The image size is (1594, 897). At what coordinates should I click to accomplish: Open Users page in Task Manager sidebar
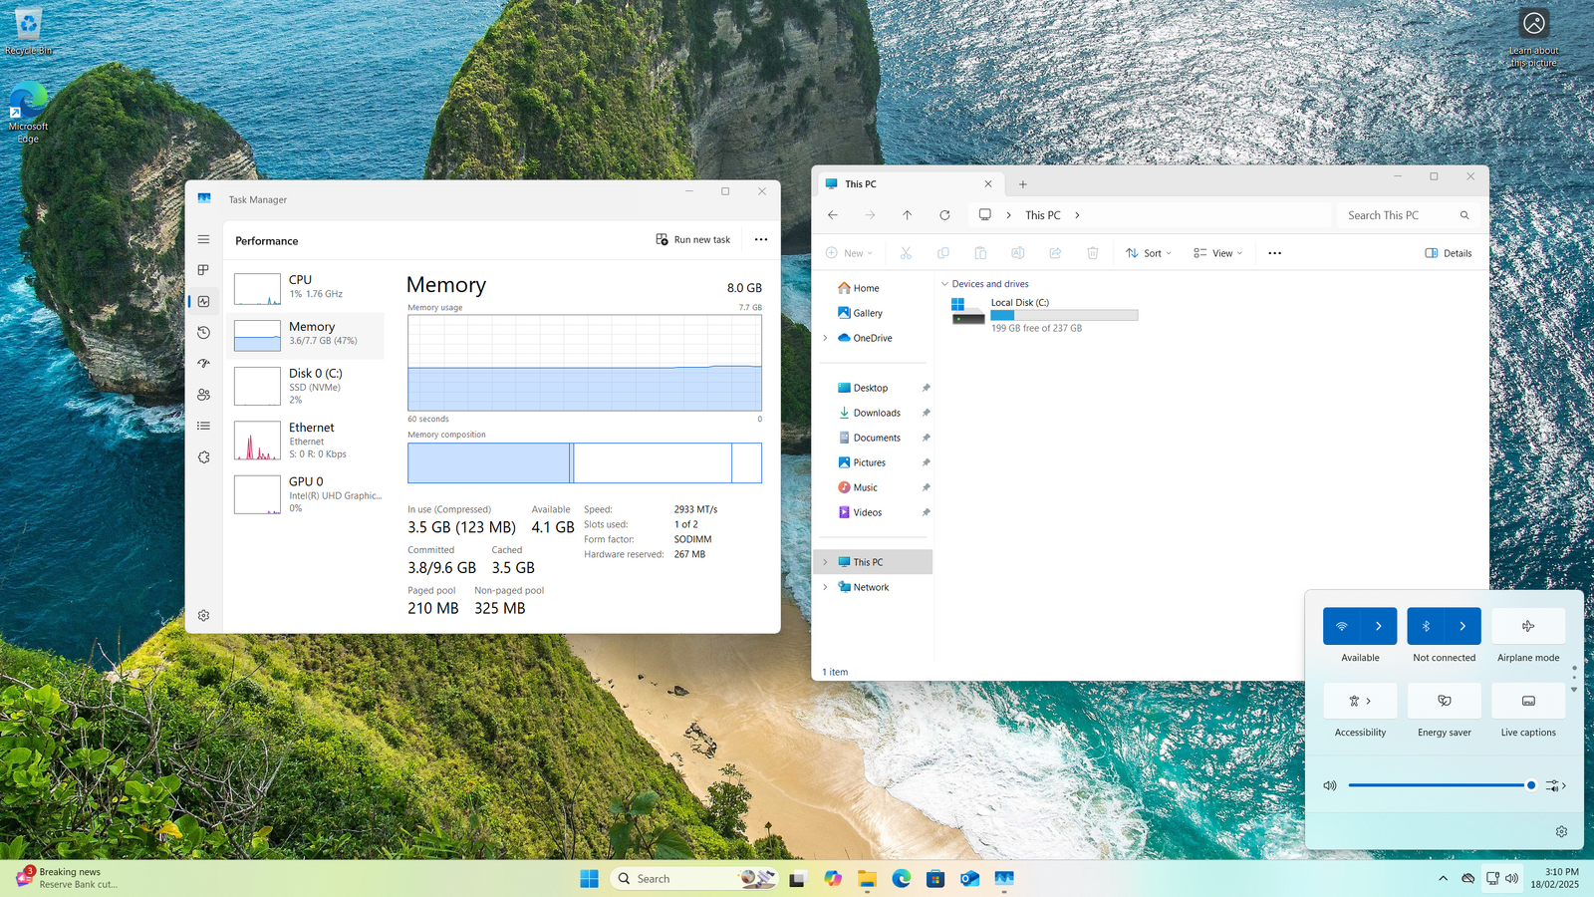click(x=203, y=395)
